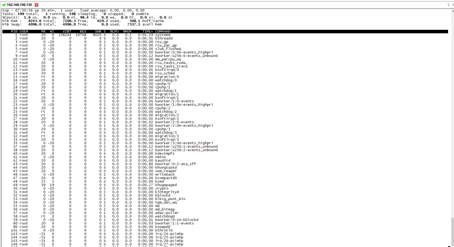The image size is (454, 247).
Task: Click the systemd process row
Action: point(84,35)
